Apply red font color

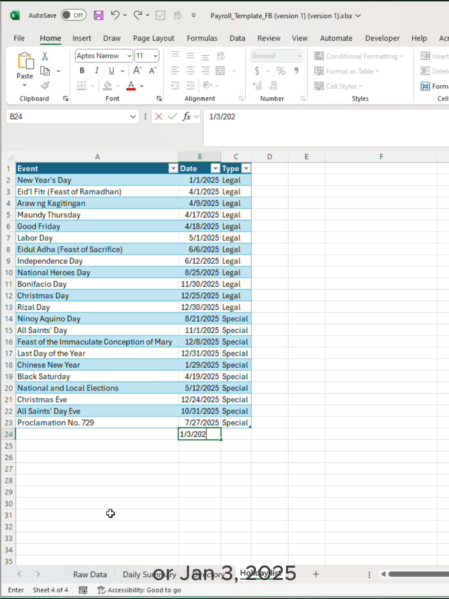click(x=131, y=86)
